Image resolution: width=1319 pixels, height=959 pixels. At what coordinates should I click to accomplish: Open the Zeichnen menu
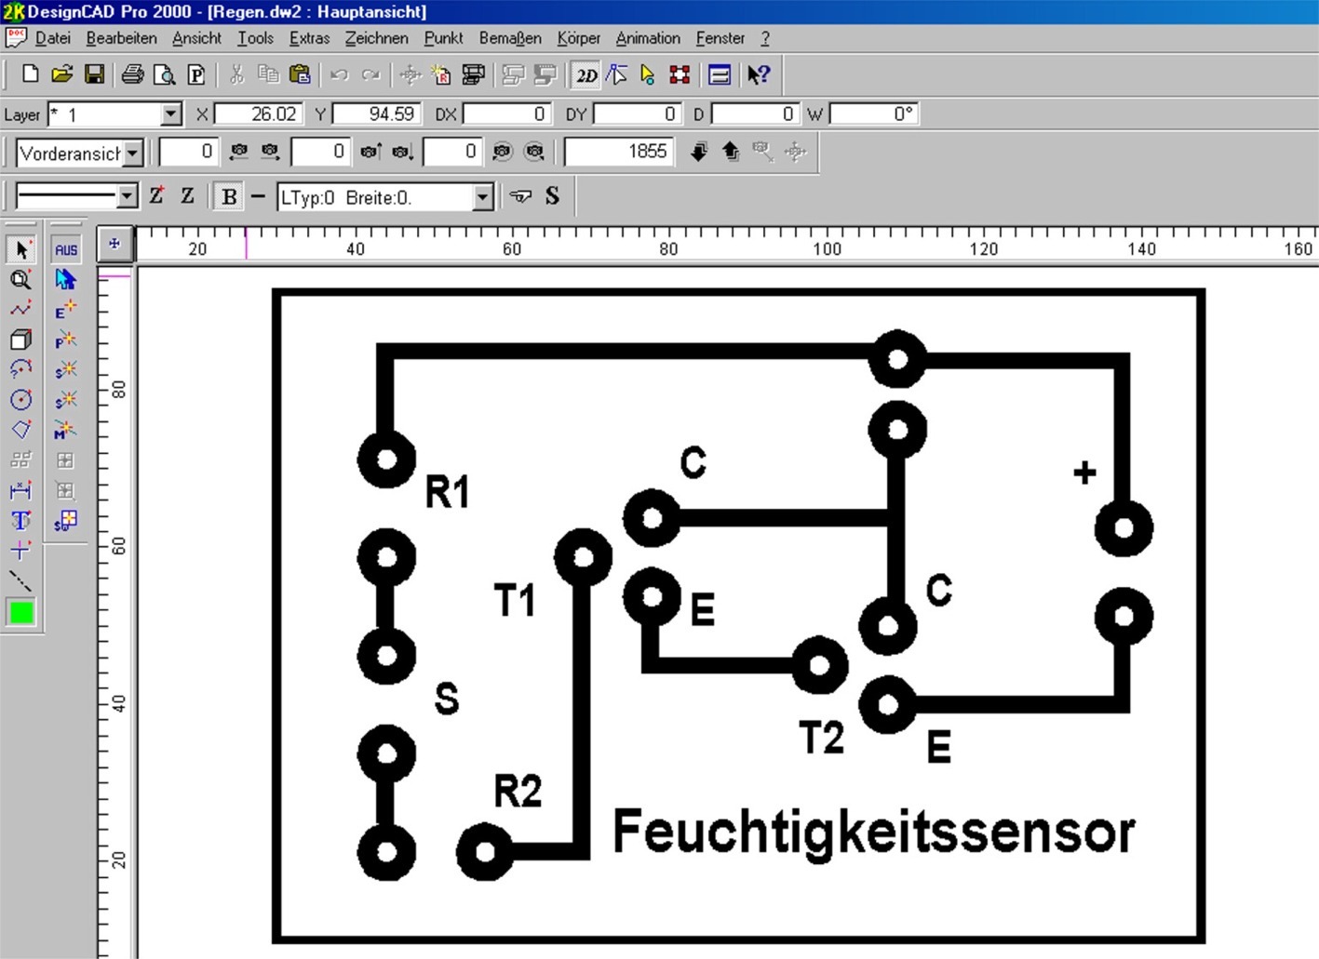click(376, 38)
